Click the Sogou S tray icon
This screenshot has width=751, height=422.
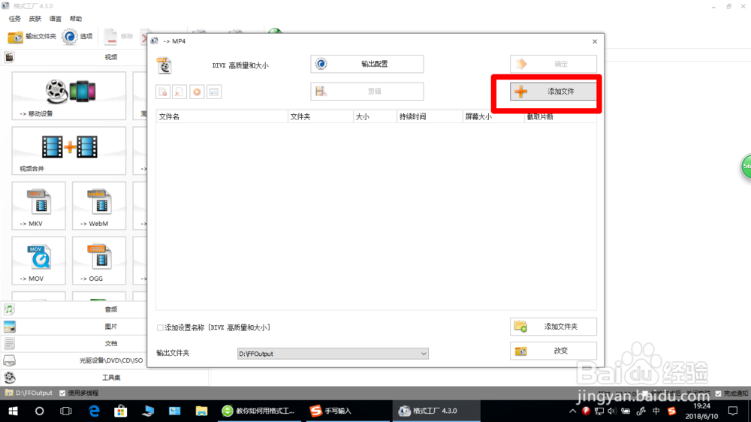pyautogui.click(x=672, y=411)
